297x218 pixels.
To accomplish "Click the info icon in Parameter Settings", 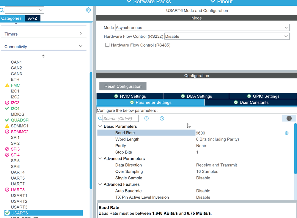I will [289, 118].
